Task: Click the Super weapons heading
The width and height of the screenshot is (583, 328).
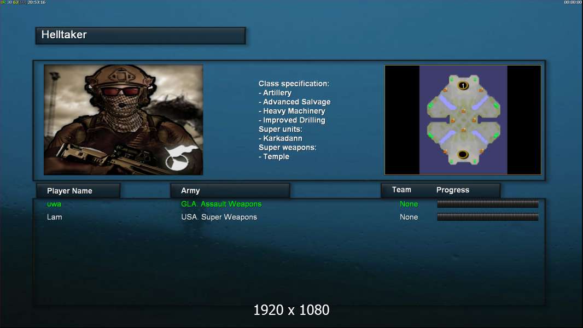Action: [x=288, y=147]
